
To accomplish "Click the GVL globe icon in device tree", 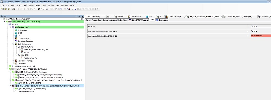I will (x=16, y=36).
